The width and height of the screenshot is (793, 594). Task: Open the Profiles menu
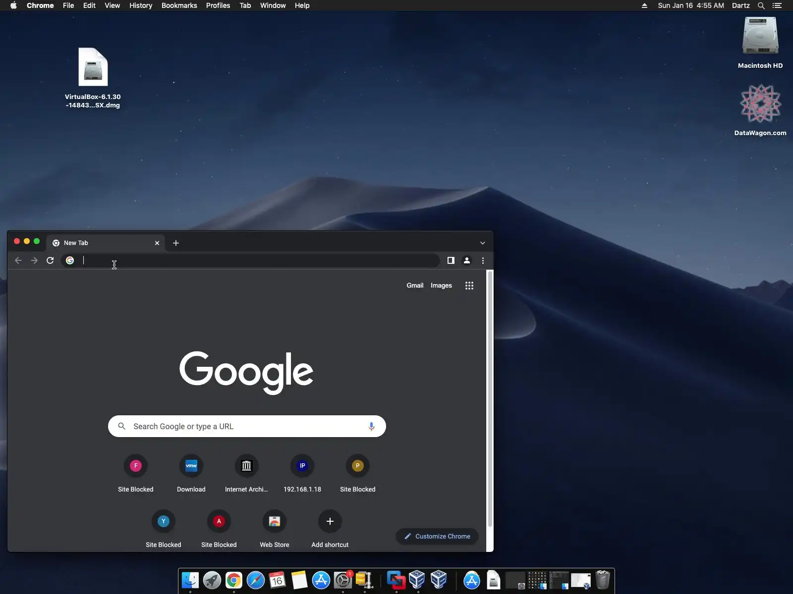tap(218, 5)
